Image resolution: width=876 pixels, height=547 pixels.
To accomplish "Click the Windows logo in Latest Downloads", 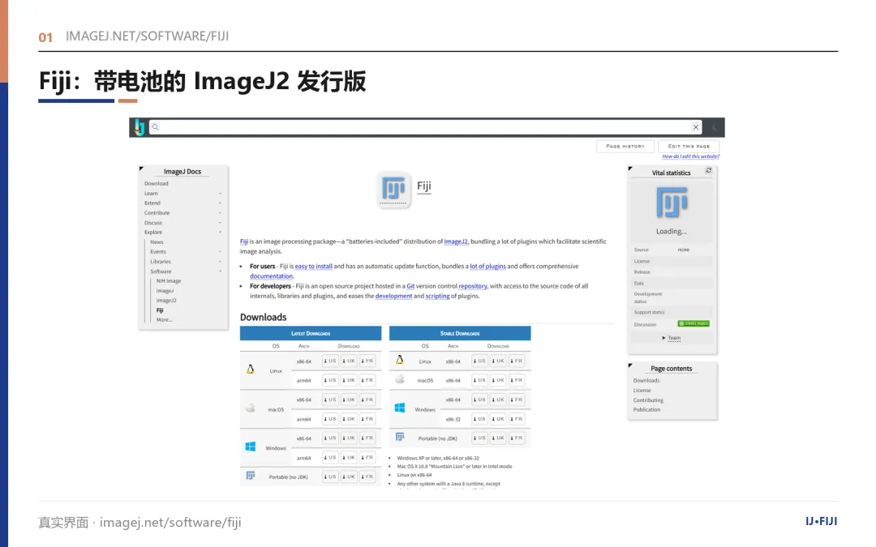I will [251, 447].
